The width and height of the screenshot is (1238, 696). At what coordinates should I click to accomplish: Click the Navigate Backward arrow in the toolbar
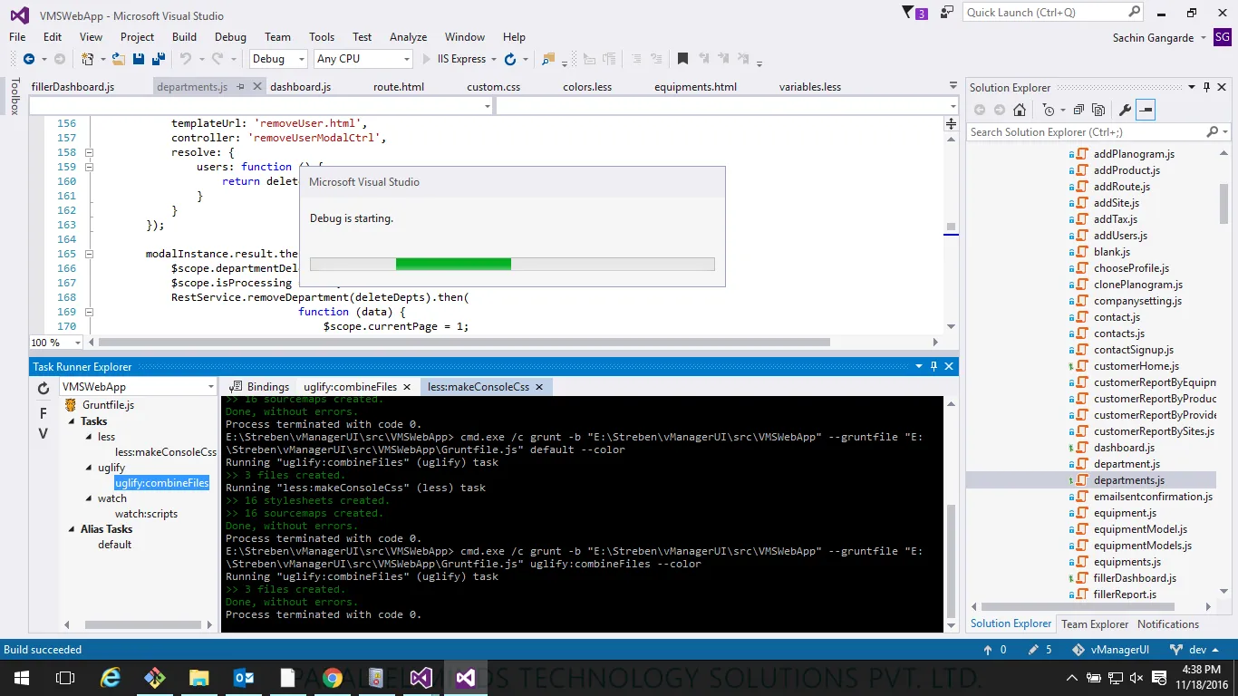coord(29,59)
